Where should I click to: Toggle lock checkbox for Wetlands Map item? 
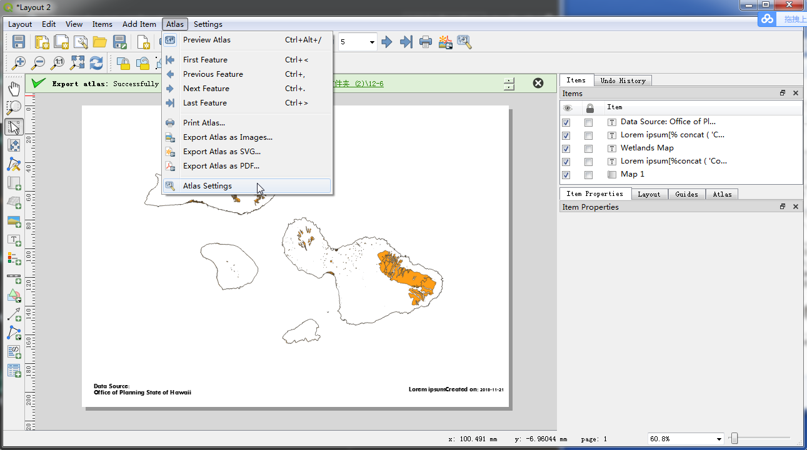coord(588,149)
